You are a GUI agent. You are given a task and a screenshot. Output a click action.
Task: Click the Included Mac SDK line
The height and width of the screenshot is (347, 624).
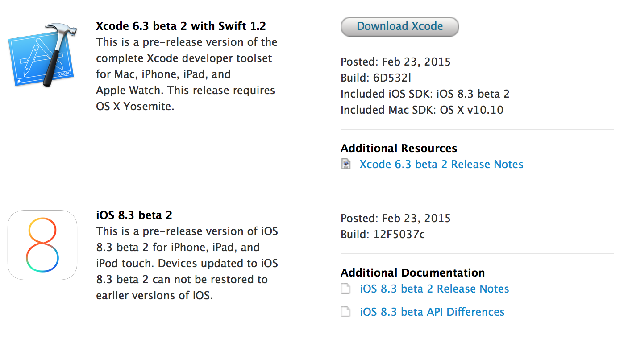pyautogui.click(x=422, y=110)
